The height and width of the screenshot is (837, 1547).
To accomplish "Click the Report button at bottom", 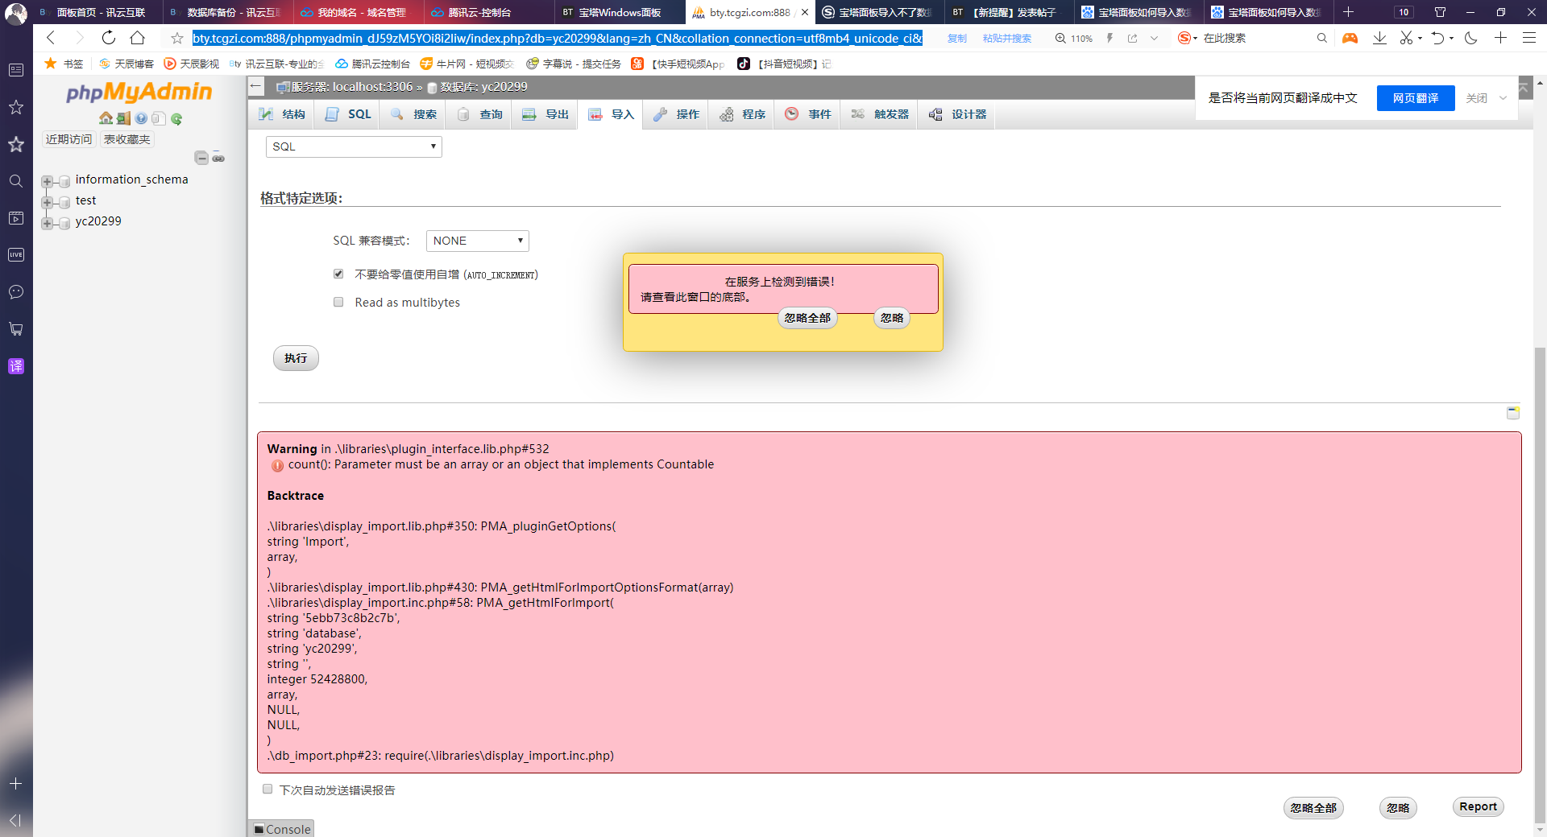I will pyautogui.click(x=1478, y=806).
